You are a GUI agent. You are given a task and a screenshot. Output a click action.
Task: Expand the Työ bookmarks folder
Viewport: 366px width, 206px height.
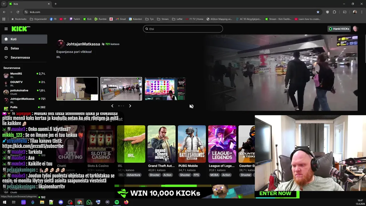(150, 19)
